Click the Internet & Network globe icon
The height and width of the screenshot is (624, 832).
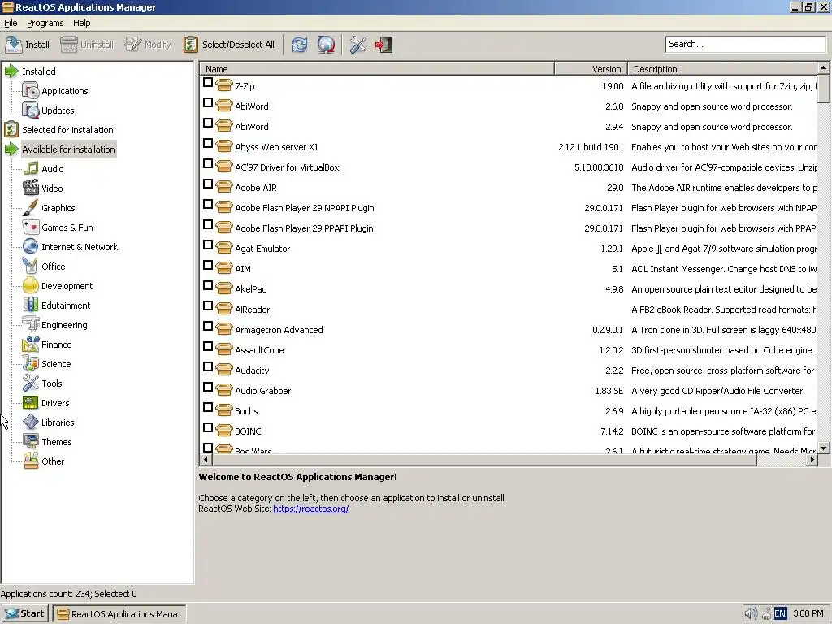pos(31,247)
